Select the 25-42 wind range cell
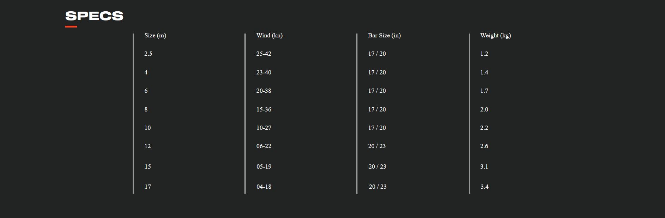The width and height of the screenshot is (665, 218). coord(264,54)
